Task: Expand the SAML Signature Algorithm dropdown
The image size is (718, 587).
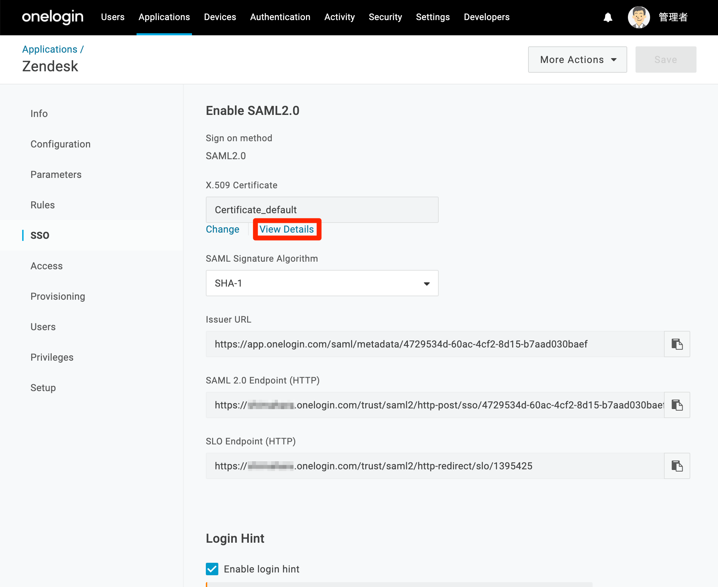Action: click(322, 283)
